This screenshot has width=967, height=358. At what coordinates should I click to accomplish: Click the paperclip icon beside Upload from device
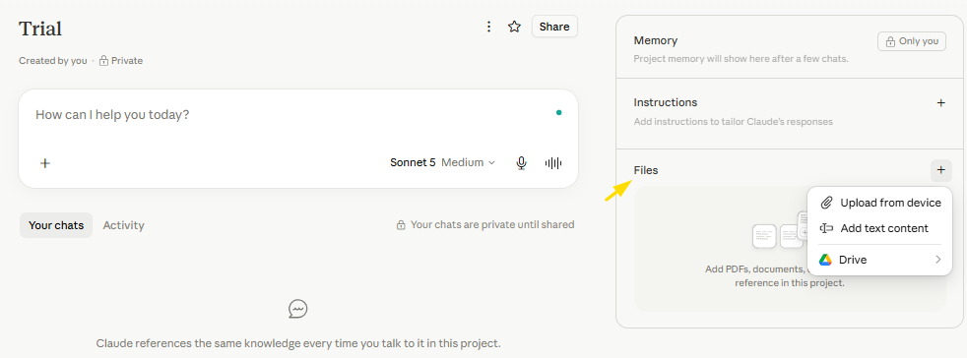826,203
